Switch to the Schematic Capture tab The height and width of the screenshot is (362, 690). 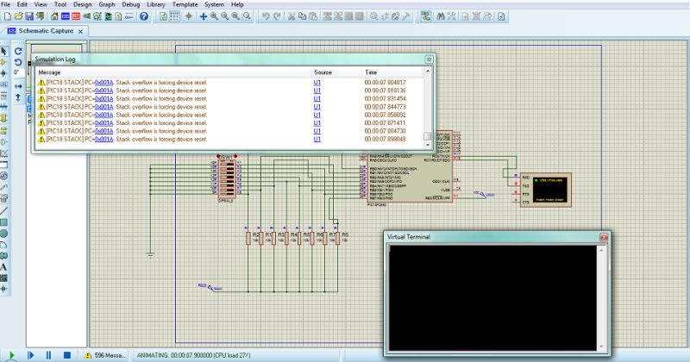(46, 31)
